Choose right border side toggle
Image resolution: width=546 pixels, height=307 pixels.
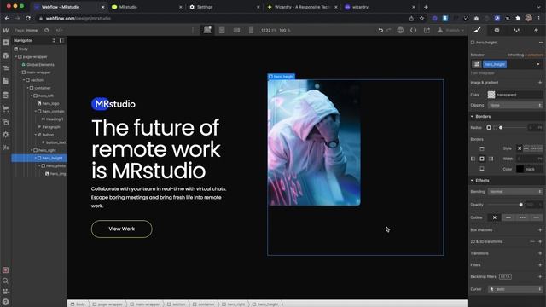pyautogui.click(x=491, y=159)
